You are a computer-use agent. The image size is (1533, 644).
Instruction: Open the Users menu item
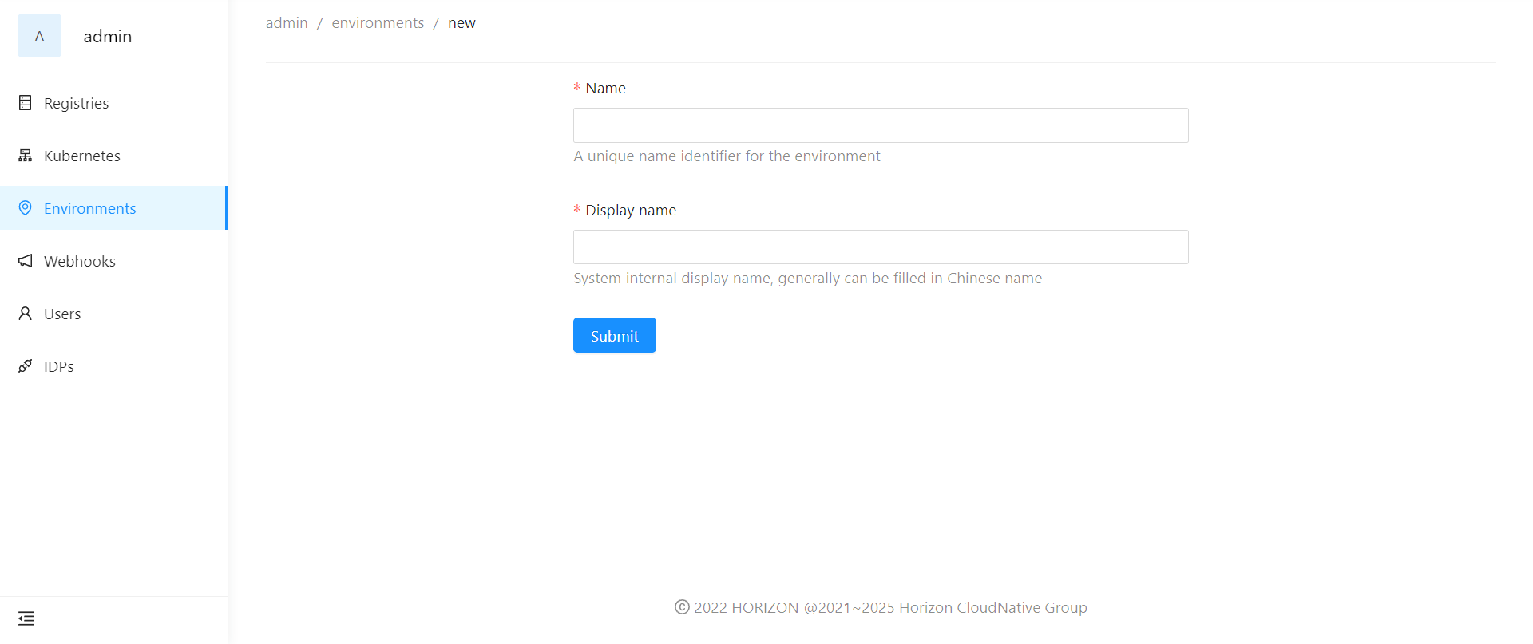pyautogui.click(x=114, y=314)
